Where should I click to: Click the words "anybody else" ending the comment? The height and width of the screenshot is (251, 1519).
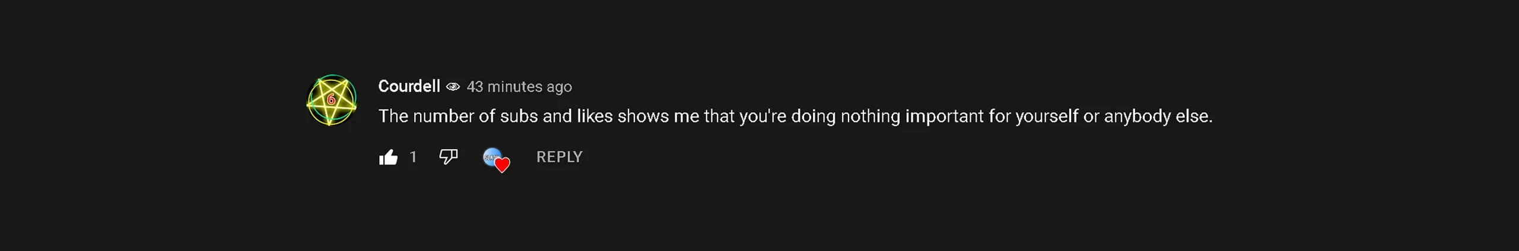point(1158,116)
